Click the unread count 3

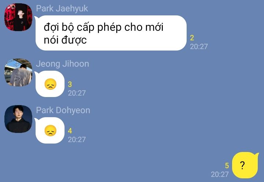click(x=70, y=84)
